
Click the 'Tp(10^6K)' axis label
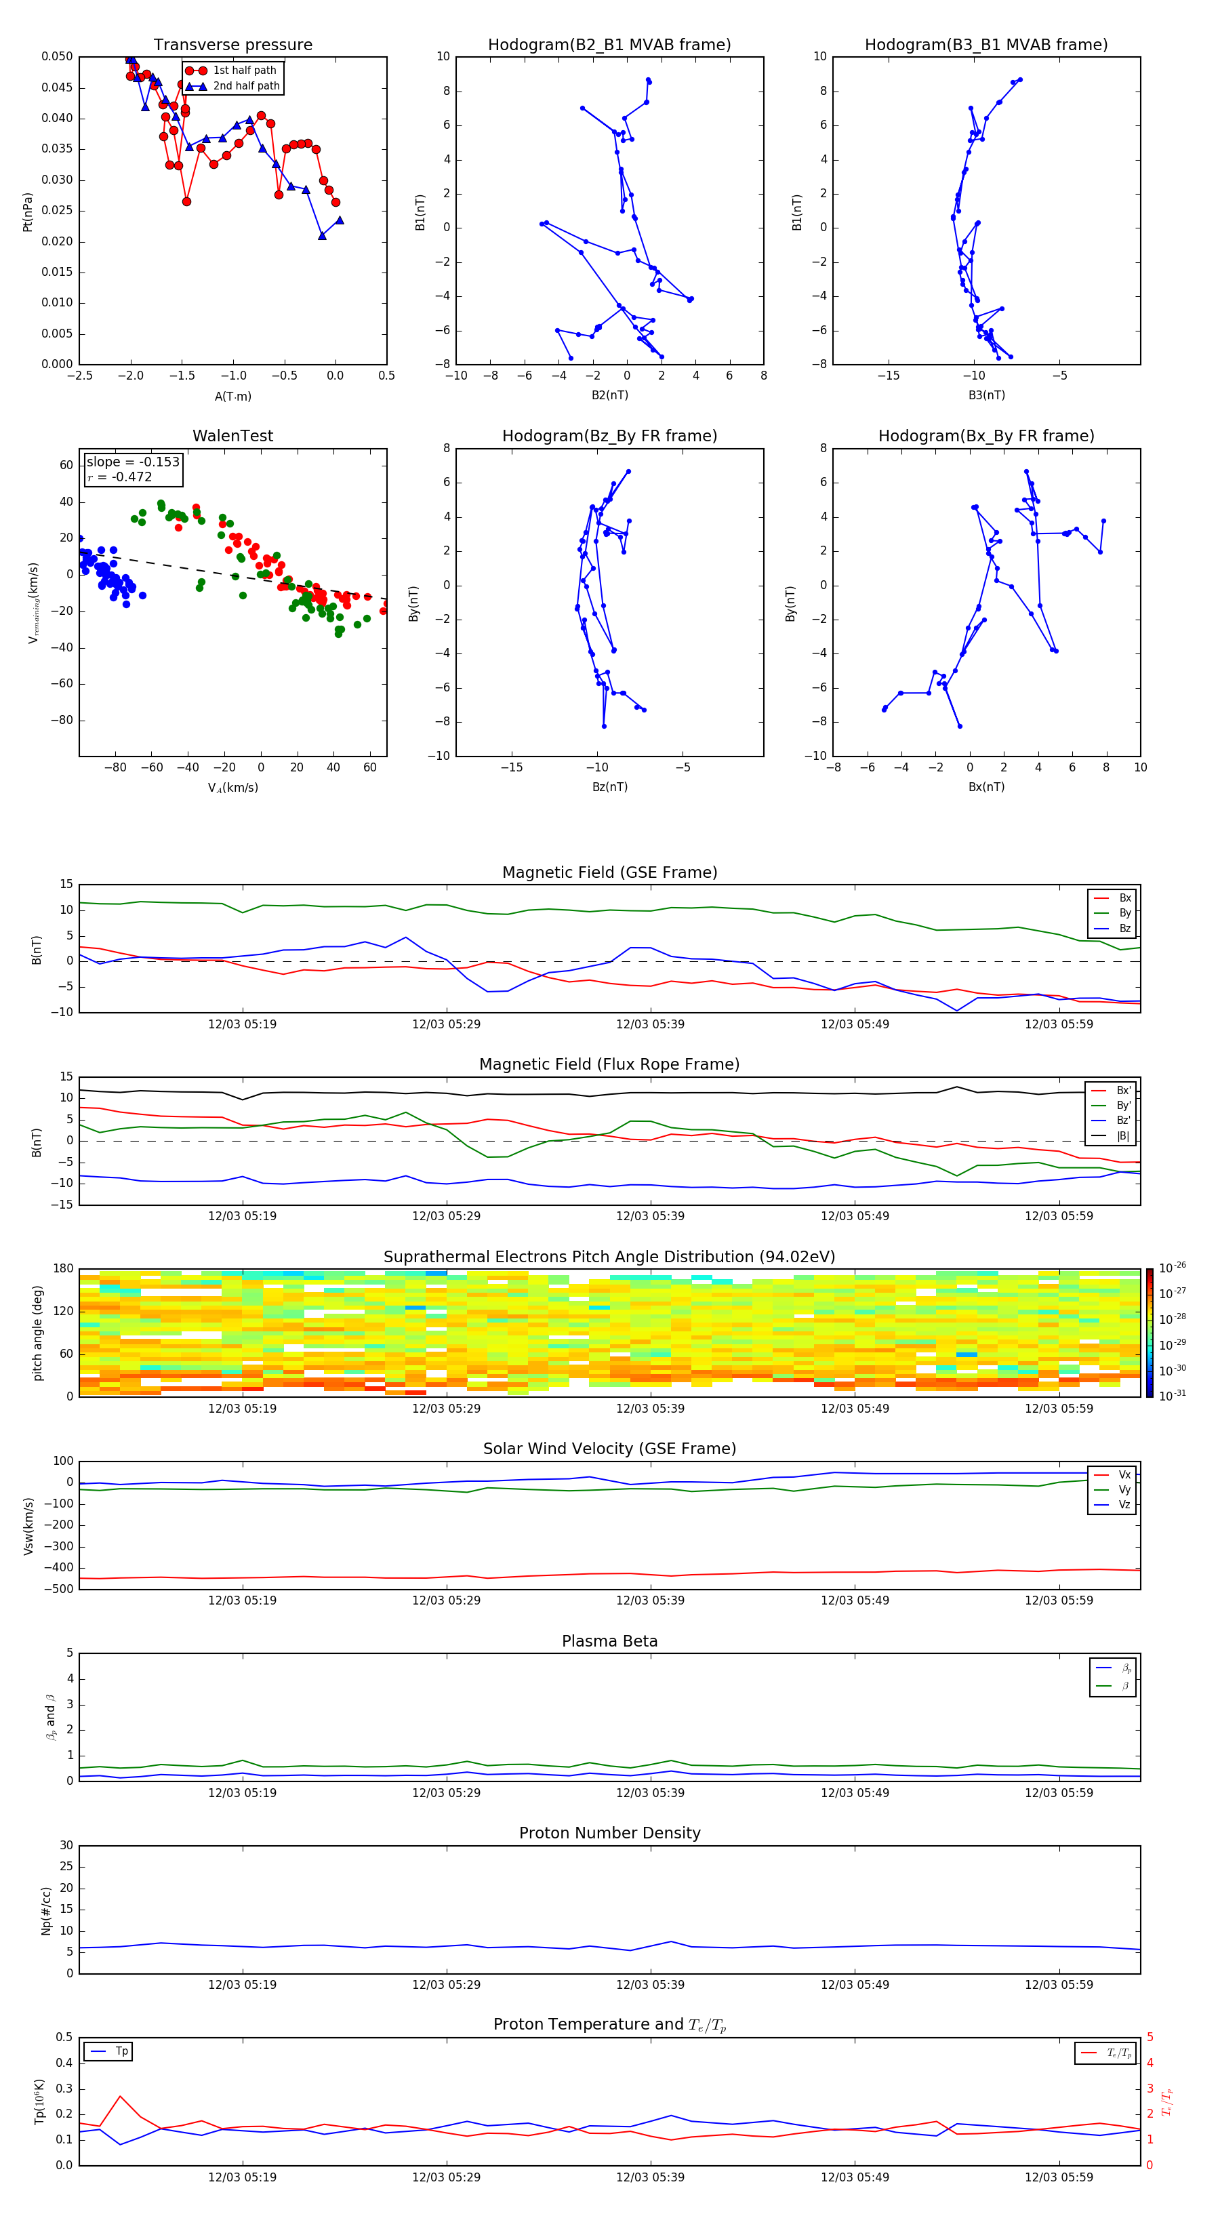coord(39,2101)
